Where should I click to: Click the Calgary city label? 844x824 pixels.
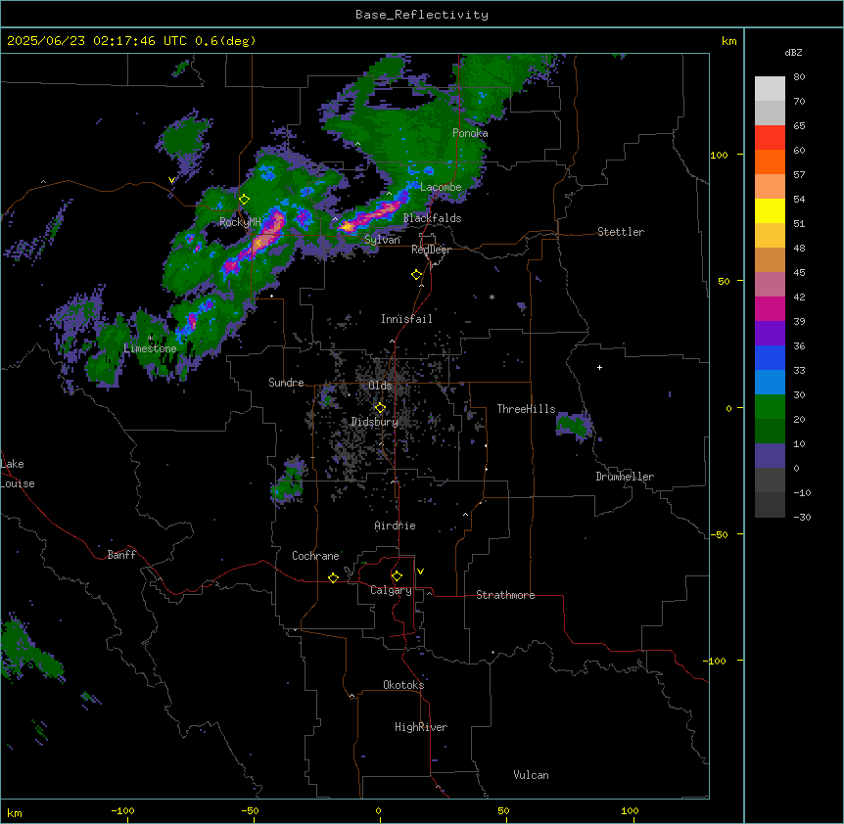[391, 590]
